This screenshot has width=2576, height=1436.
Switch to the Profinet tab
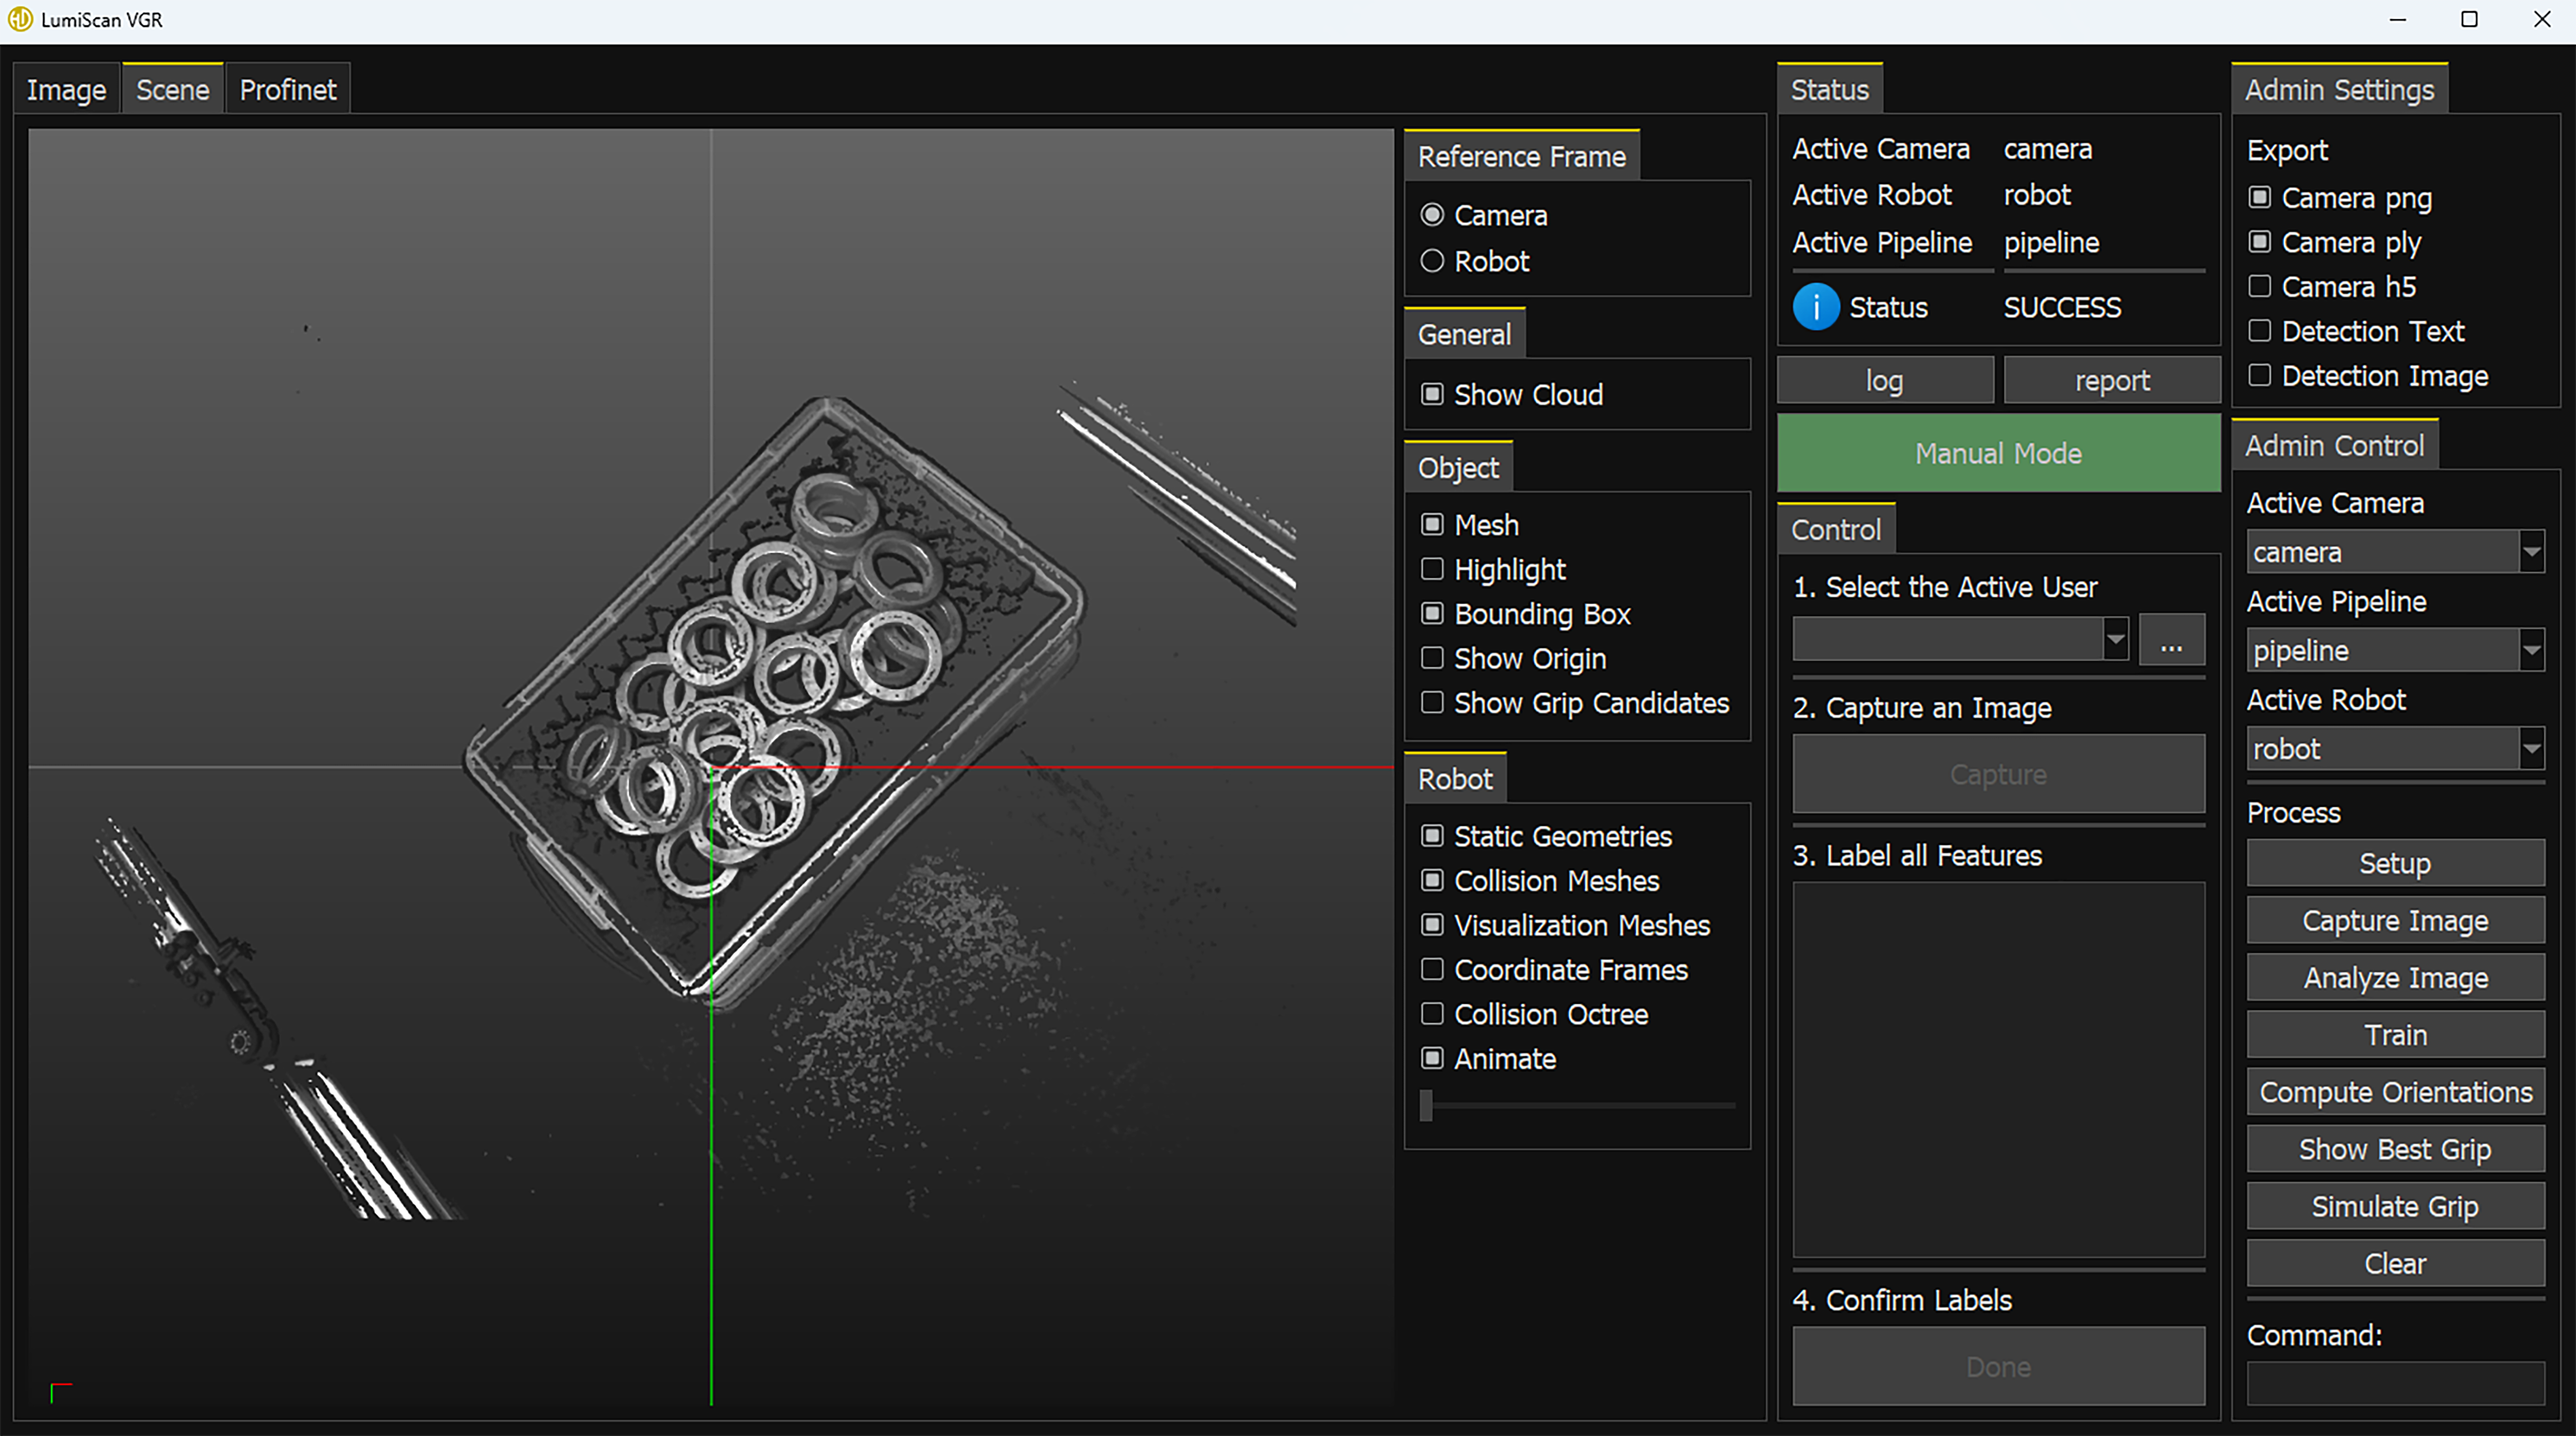coord(288,90)
